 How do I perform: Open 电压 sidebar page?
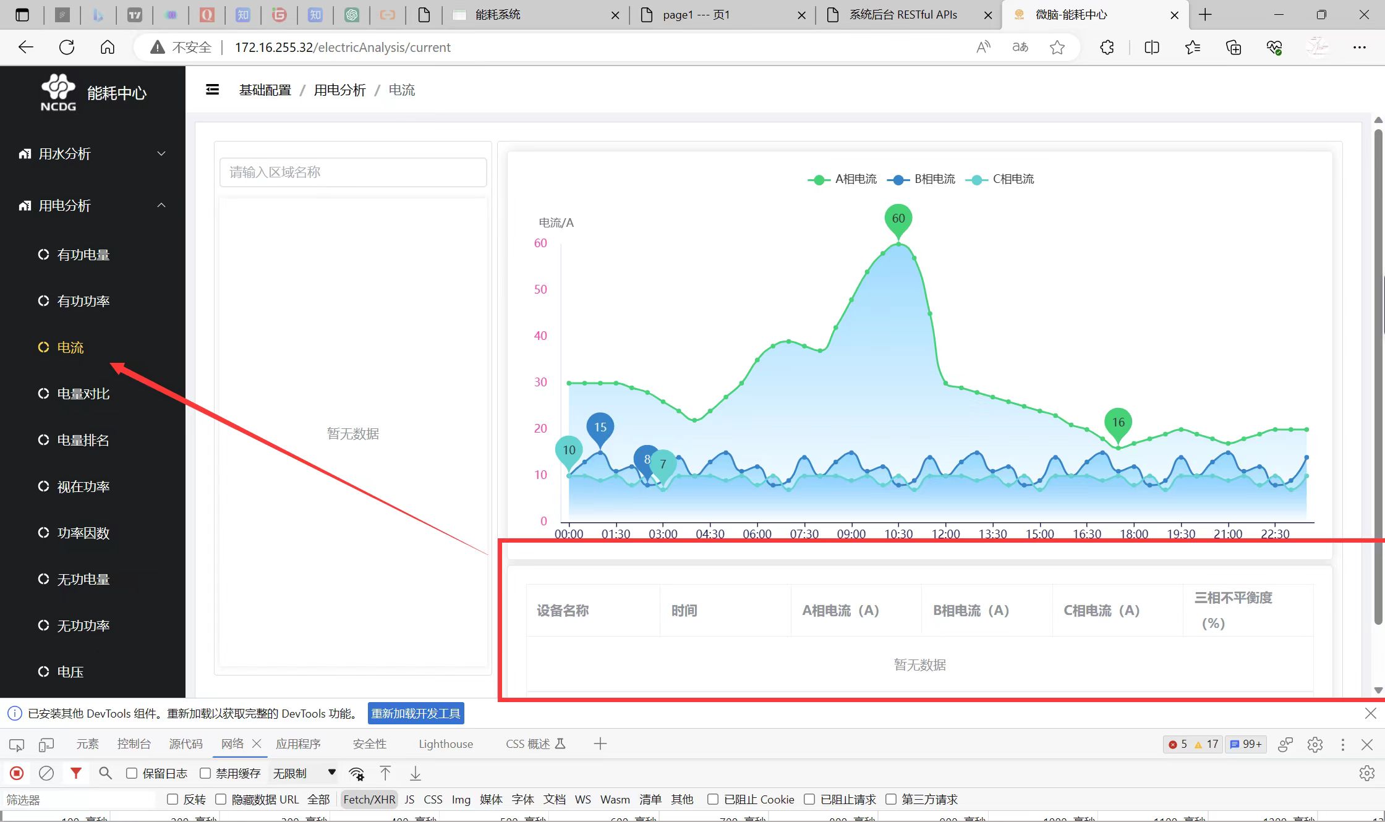click(x=70, y=672)
